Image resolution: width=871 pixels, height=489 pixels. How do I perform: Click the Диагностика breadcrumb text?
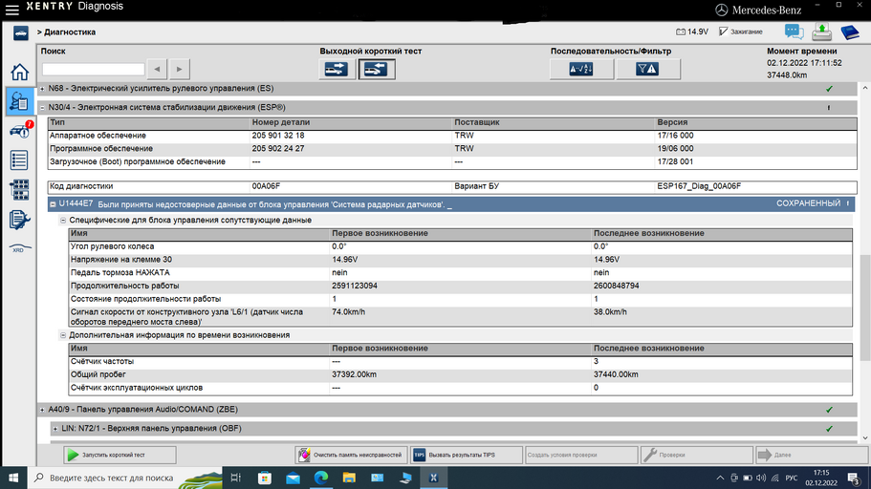[x=70, y=32]
